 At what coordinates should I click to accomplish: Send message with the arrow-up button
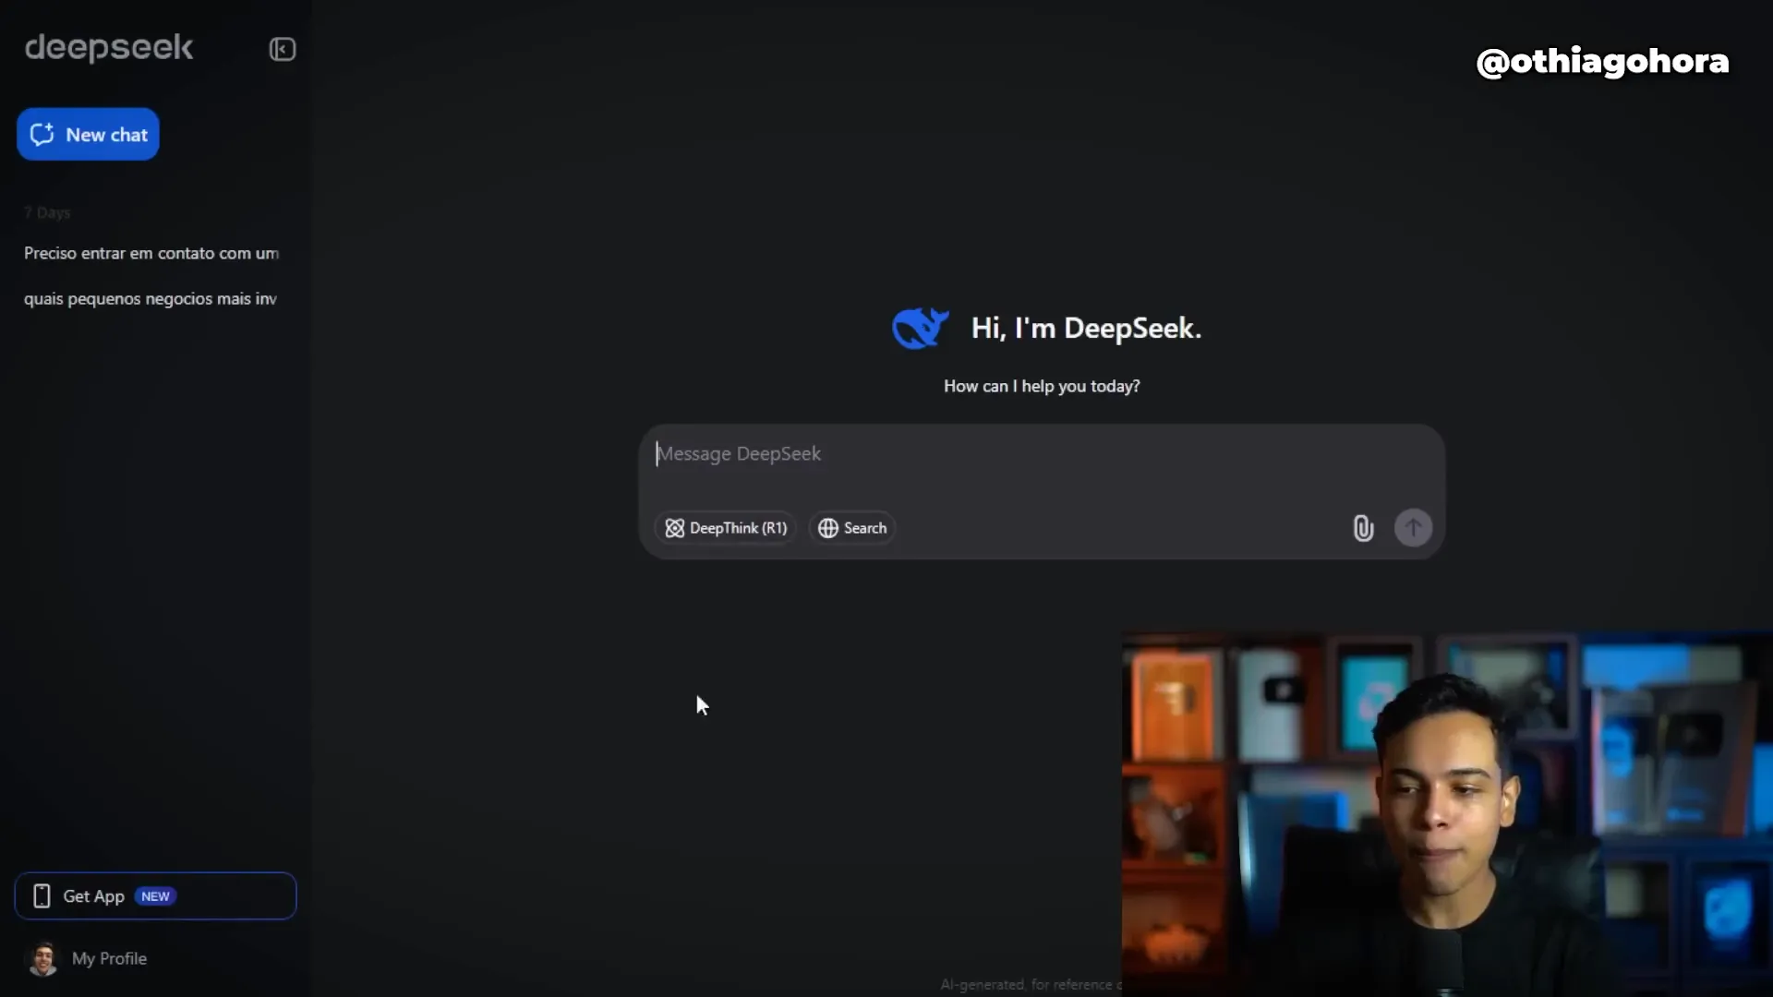(1413, 528)
